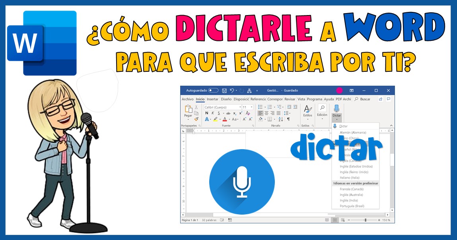
Task: Open the quick access toolbar customize arrow
Action: tap(257, 91)
